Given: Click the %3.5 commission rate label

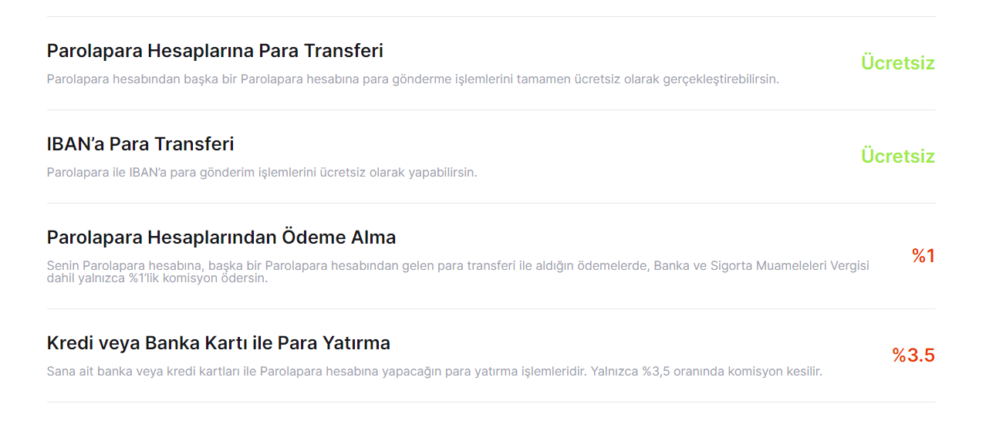Looking at the screenshot, I should [x=913, y=355].
